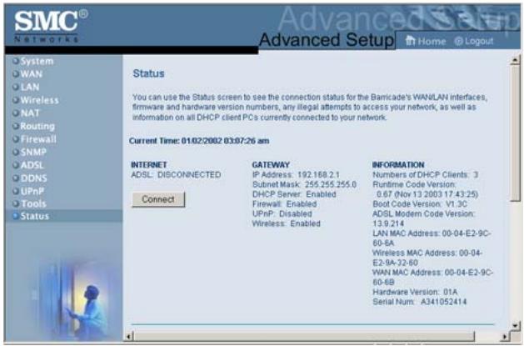Open the Routing section
This screenshot has height=346, width=524.
point(37,126)
